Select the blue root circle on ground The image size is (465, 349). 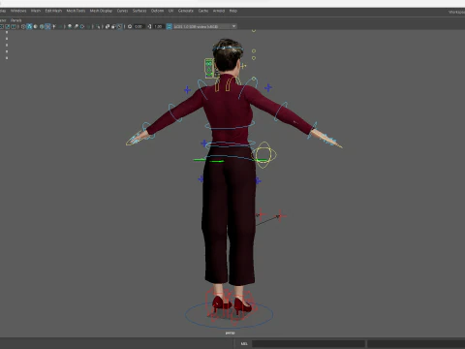pyautogui.click(x=230, y=314)
